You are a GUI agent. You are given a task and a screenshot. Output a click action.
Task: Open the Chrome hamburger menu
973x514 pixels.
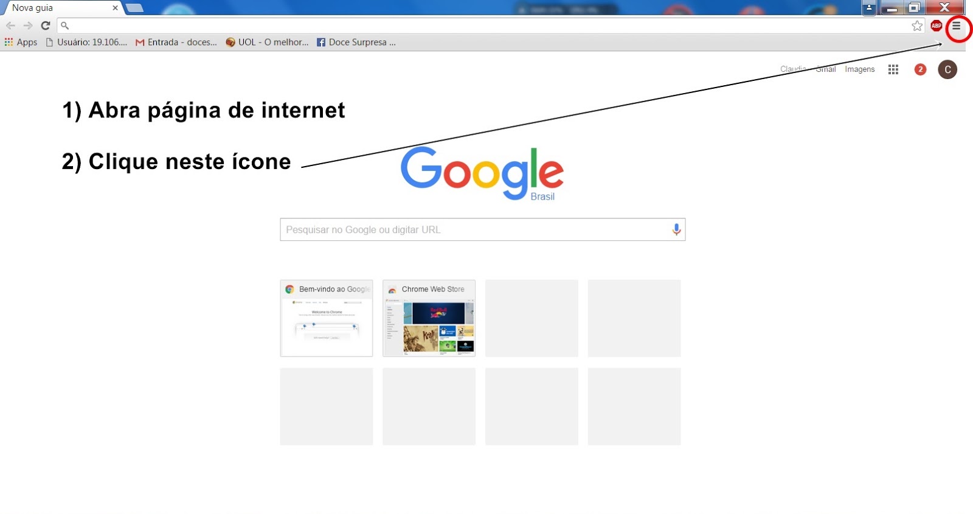tap(957, 26)
